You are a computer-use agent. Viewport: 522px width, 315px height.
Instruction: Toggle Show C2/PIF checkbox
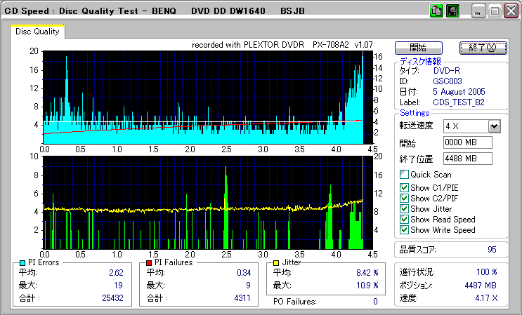coord(404,199)
